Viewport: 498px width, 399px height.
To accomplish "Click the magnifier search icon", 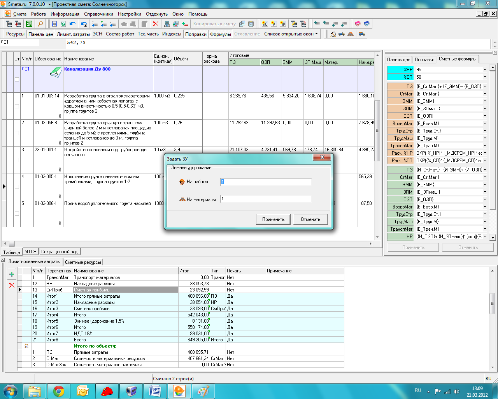I will pyautogui.click(x=40, y=24).
